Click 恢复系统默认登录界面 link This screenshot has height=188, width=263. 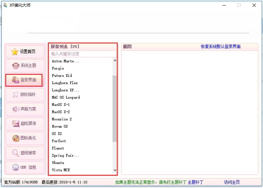click(221, 47)
